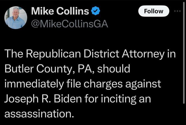186x125 pixels.
Task: Click the word "against" in the tweet
Action: [143, 84]
